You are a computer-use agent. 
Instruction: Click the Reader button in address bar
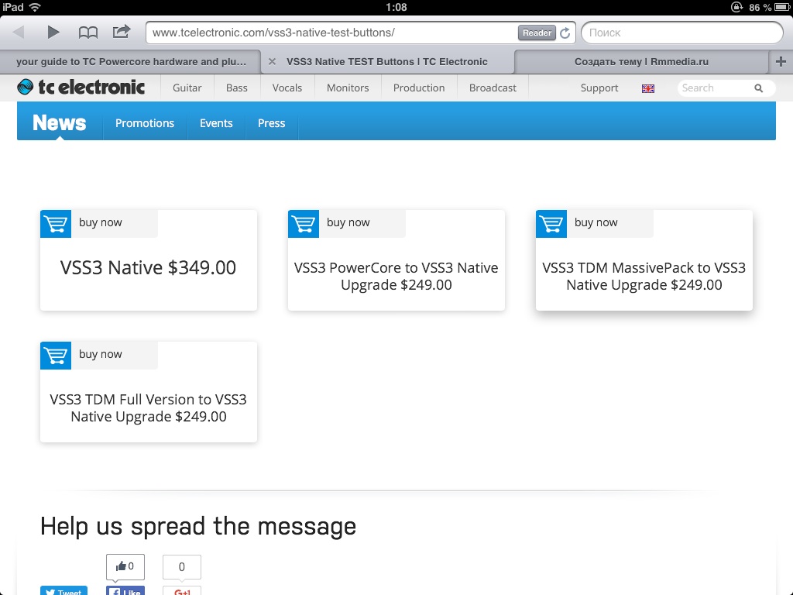click(x=537, y=33)
